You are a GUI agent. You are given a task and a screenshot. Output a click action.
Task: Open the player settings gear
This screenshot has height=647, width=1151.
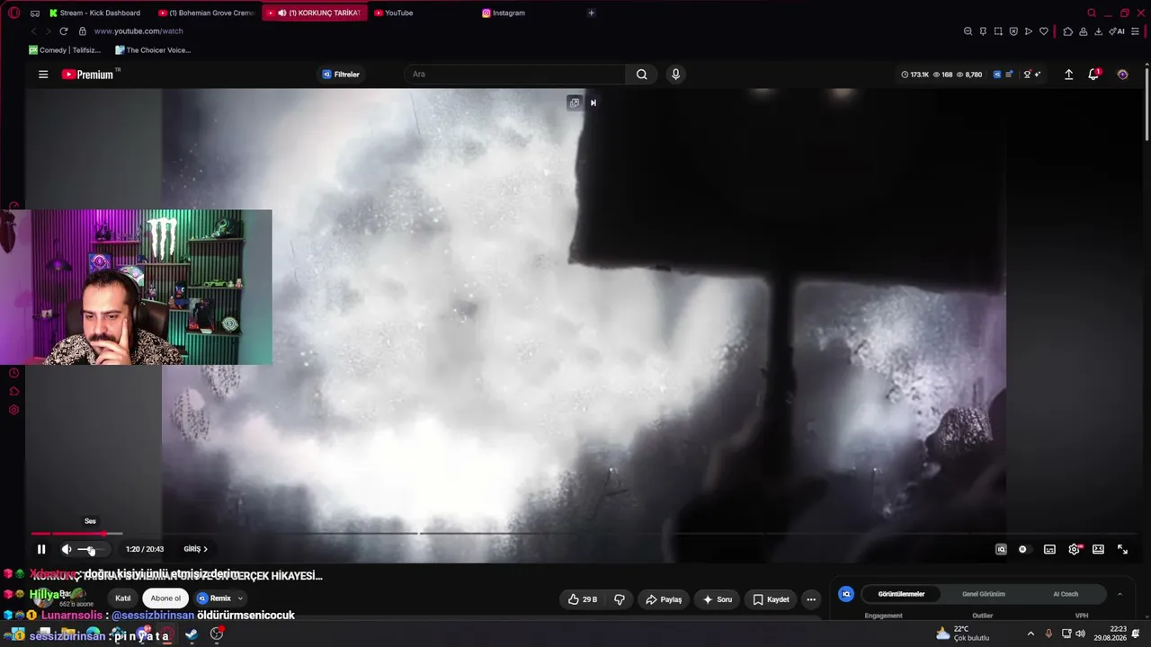click(x=1074, y=549)
